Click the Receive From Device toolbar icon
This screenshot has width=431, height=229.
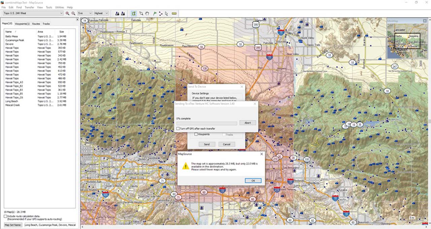tap(123, 13)
